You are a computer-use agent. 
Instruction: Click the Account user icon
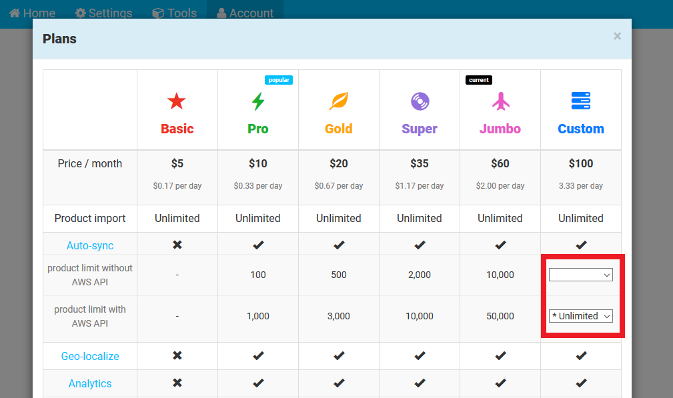[x=221, y=13]
